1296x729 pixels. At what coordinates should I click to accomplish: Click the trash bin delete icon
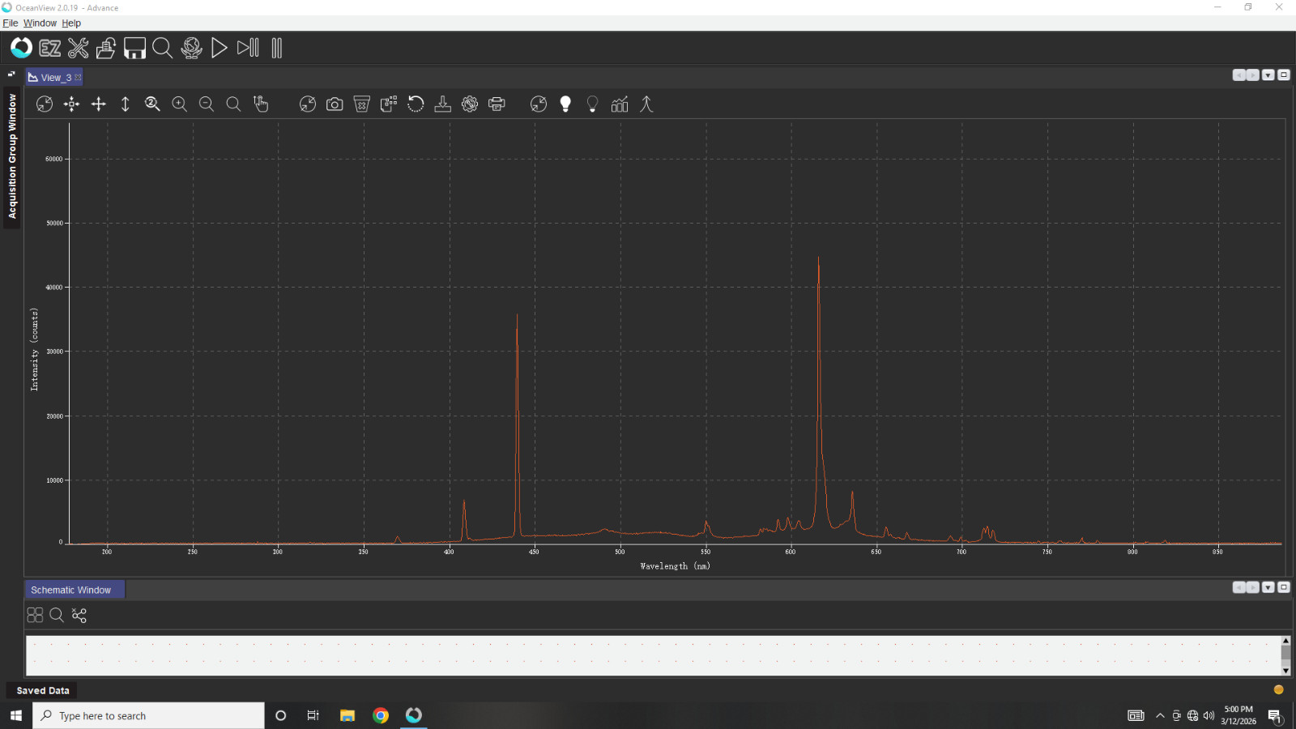(362, 104)
